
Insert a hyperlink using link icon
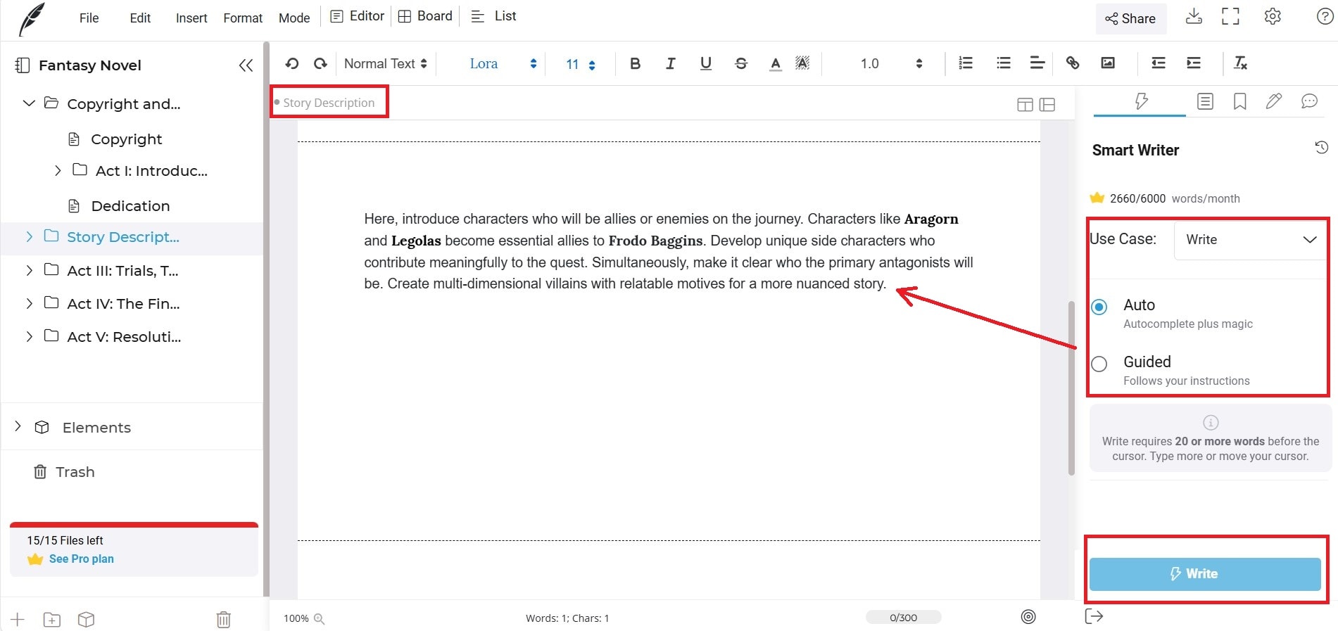(1073, 63)
